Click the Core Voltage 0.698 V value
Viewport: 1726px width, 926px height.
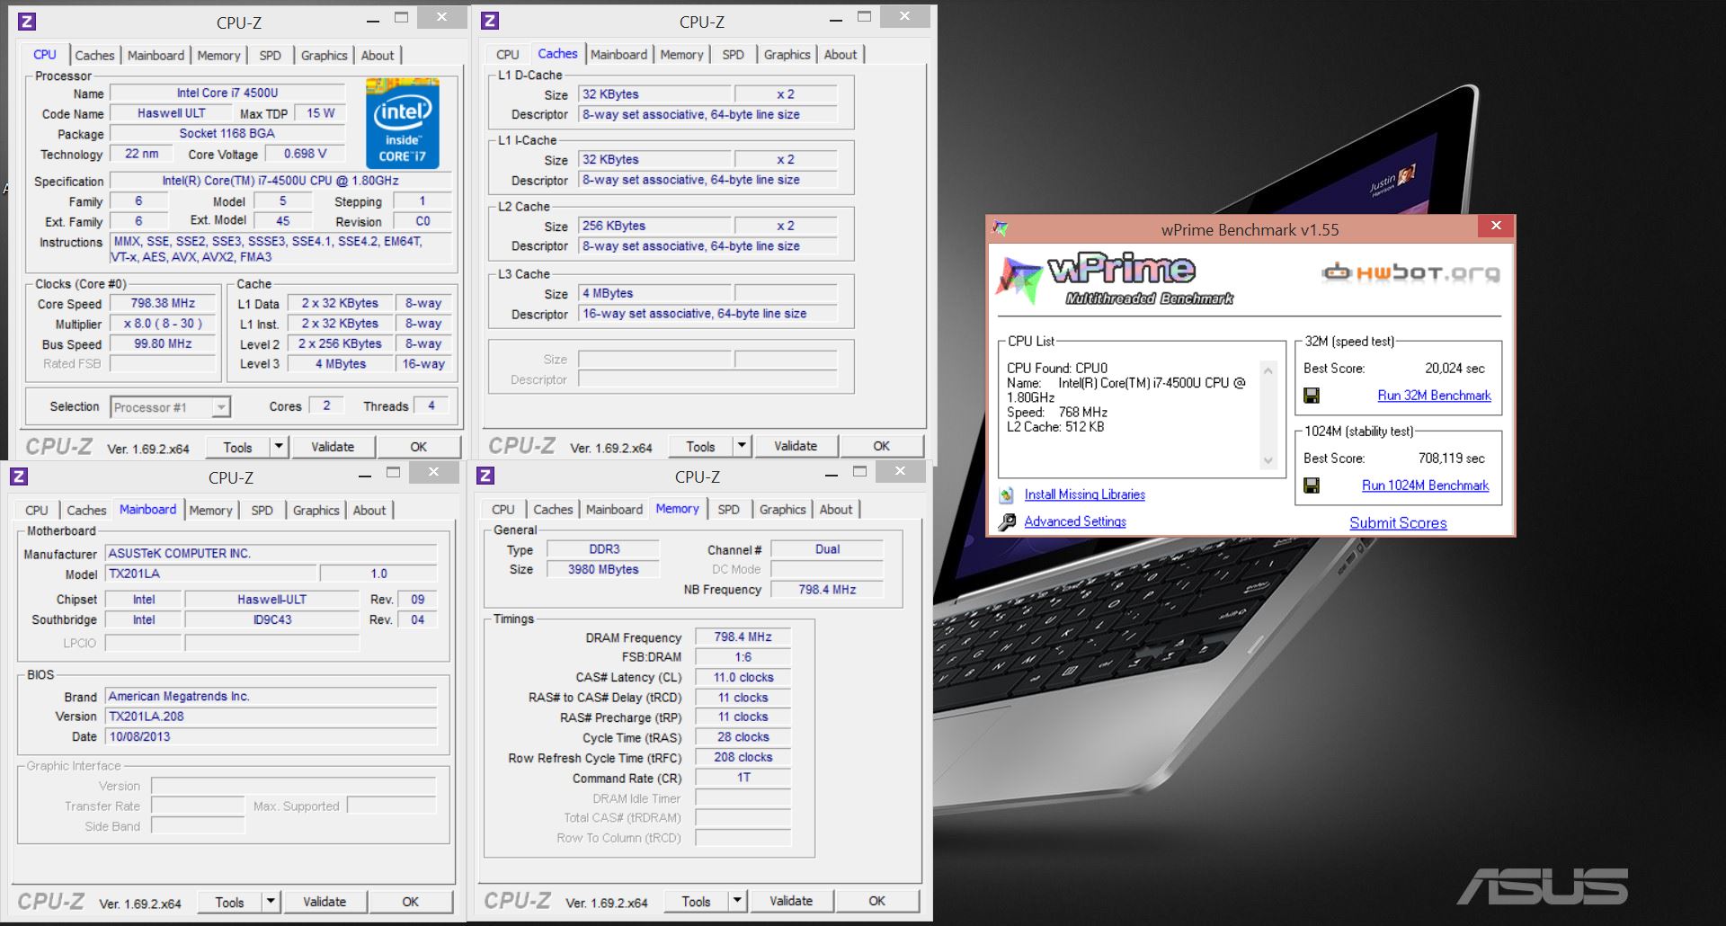pyautogui.click(x=306, y=154)
